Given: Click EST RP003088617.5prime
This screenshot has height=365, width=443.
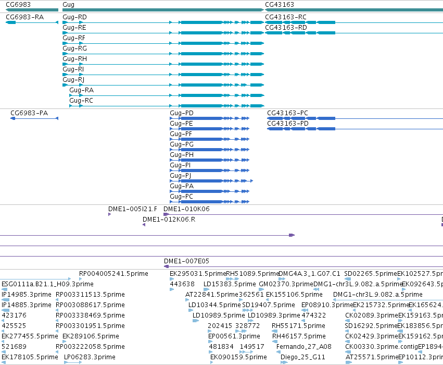Looking at the screenshot, I should pyautogui.click(x=90, y=305).
